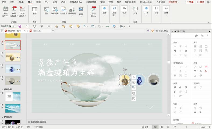The height and width of the screenshot is (129, 212).
Task: Start slideshow from quick access toolbar
Action: pyautogui.click(x=42, y=26)
